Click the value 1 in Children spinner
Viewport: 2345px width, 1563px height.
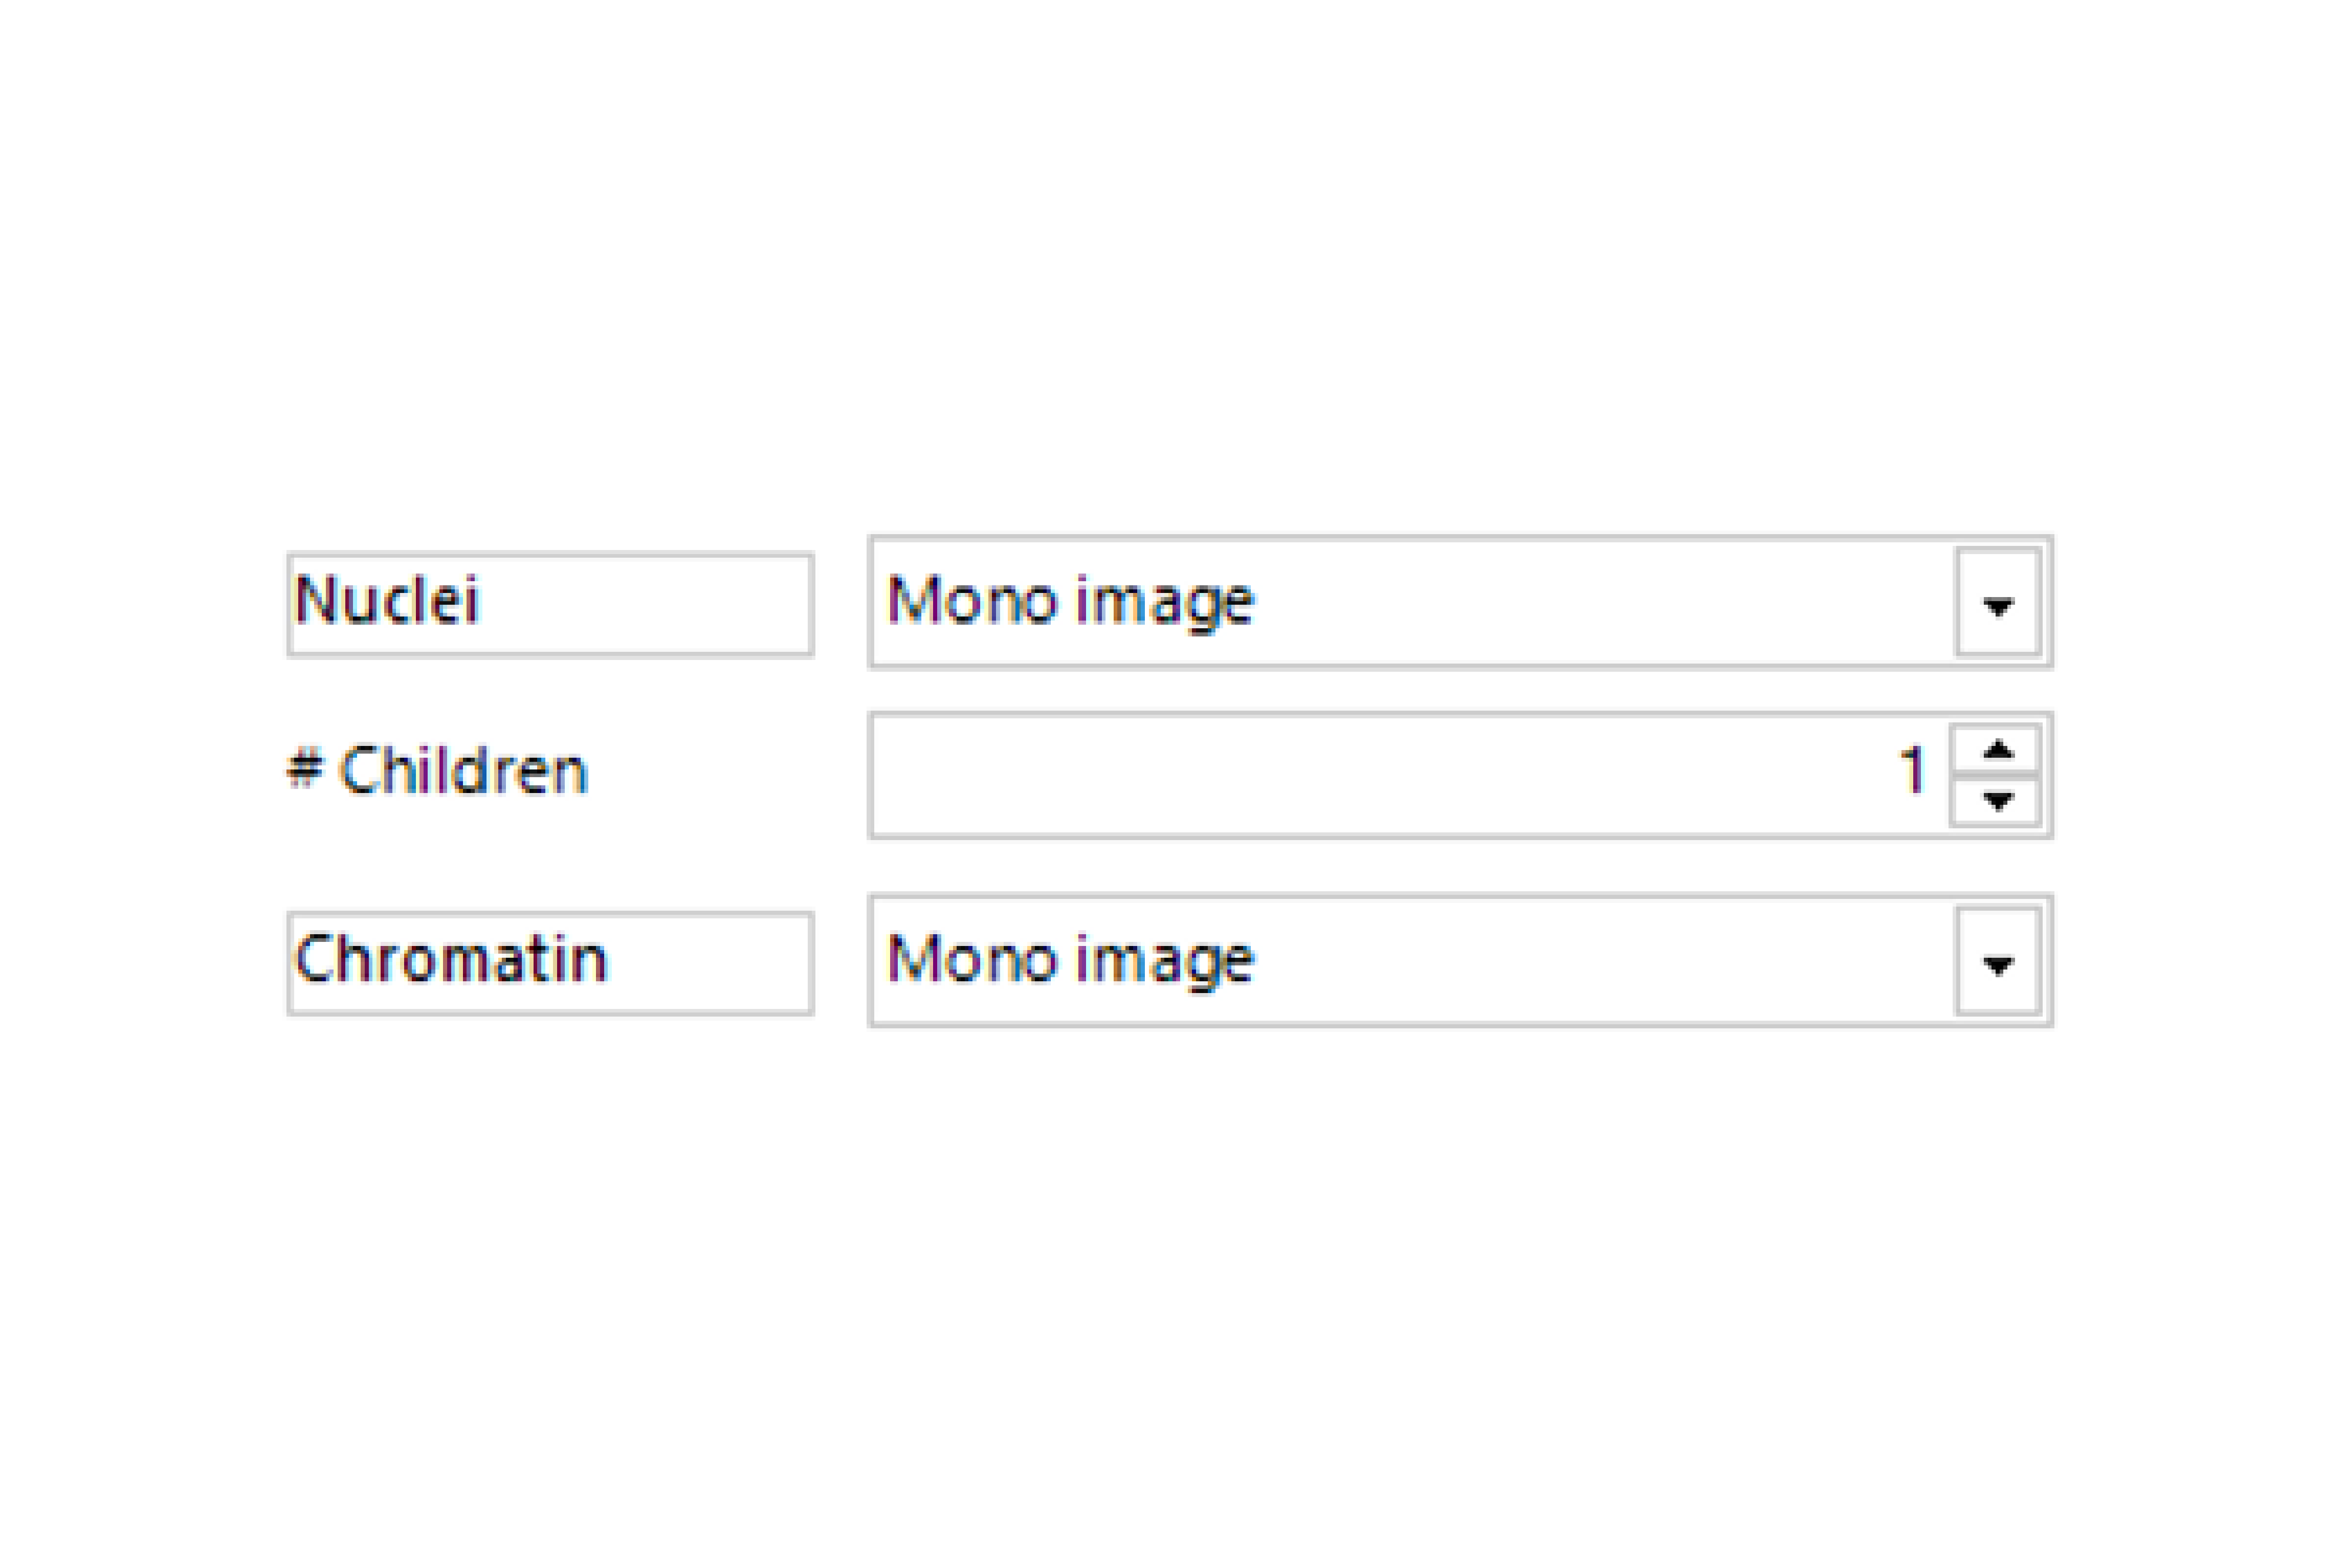click(1911, 771)
